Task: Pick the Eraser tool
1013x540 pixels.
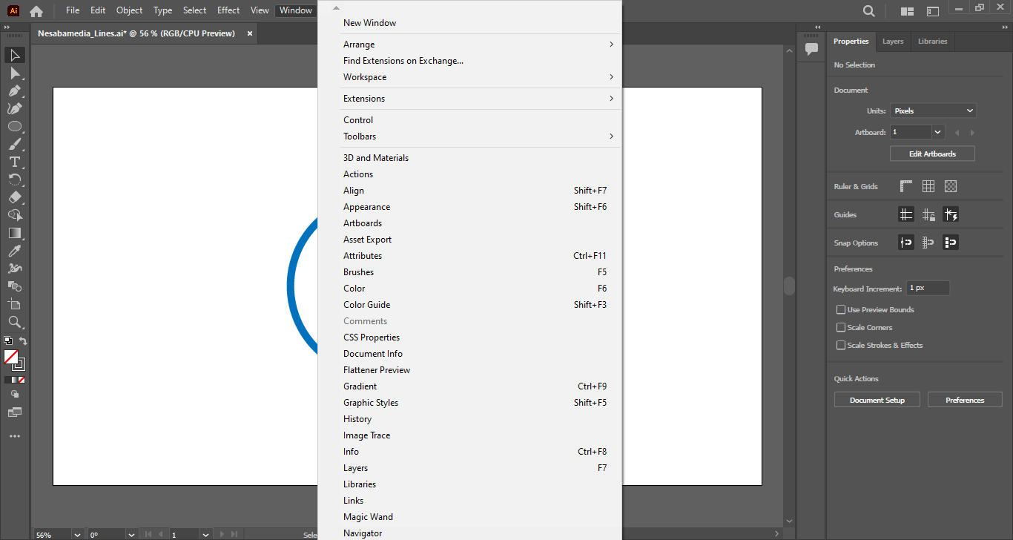Action: (x=15, y=197)
